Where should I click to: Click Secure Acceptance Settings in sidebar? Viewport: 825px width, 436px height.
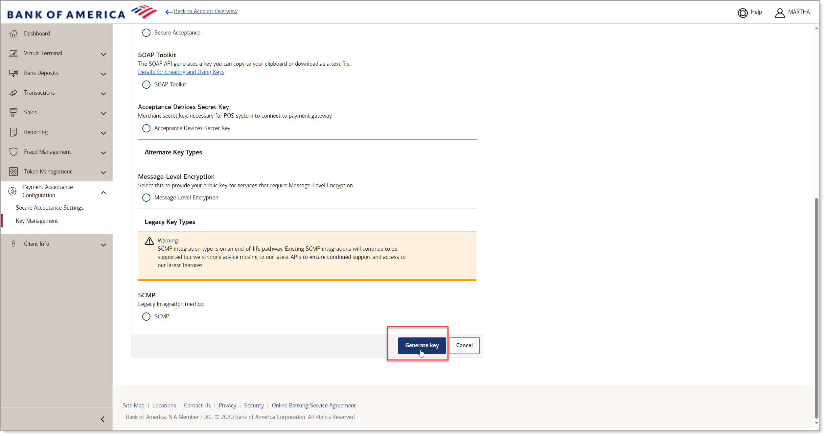point(50,207)
